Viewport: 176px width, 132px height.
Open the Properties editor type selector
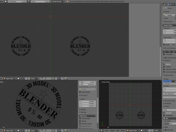pos(165,4)
